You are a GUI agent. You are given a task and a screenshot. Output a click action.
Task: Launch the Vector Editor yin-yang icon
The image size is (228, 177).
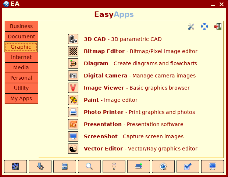pyautogui.click(x=73, y=149)
